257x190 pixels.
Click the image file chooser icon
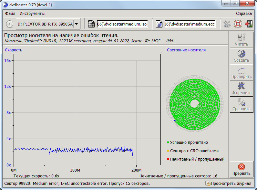91,24
